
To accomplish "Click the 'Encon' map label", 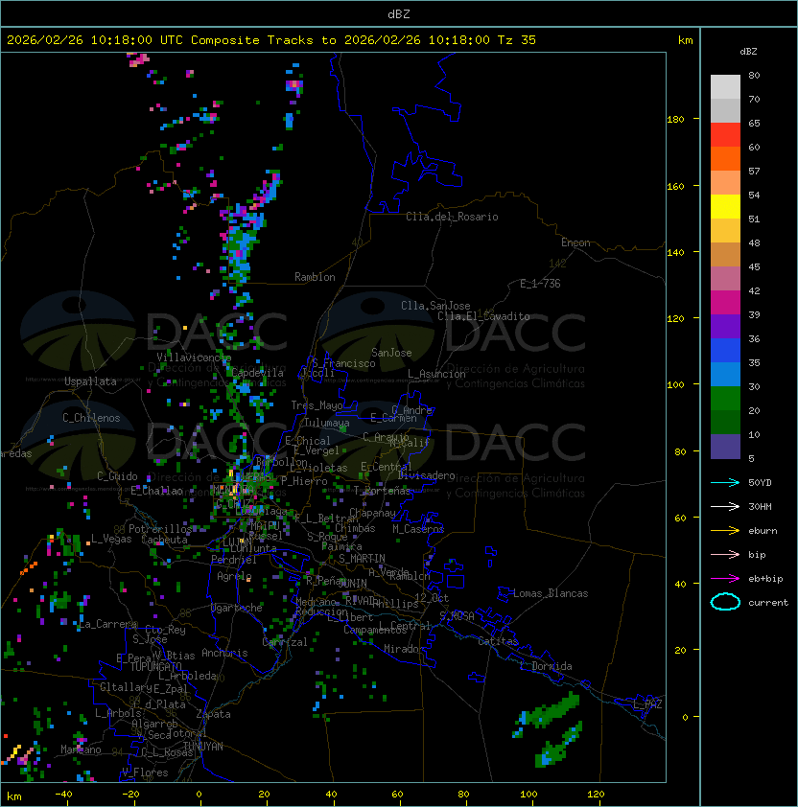I will click(575, 242).
